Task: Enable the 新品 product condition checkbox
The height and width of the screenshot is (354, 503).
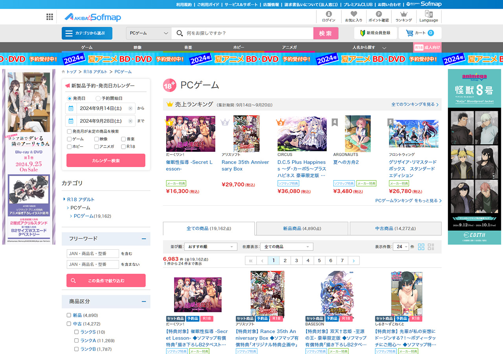Action: pyautogui.click(x=69, y=315)
